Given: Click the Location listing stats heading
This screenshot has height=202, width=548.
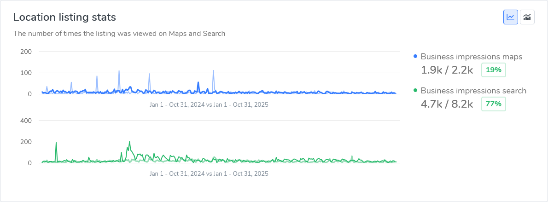Looking at the screenshot, I should tap(64, 17).
